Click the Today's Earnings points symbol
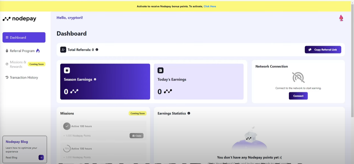Screen dimensions: 354x164 coord(168,92)
